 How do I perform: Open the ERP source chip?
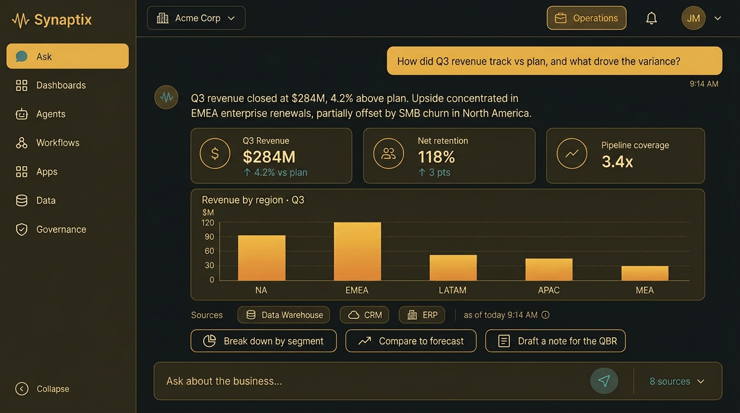422,315
